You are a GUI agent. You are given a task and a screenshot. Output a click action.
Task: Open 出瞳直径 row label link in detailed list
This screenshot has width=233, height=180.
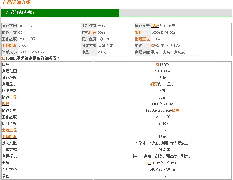[9, 130]
